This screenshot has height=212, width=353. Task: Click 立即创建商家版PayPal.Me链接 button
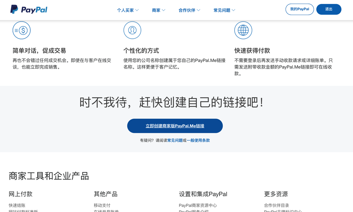point(175,126)
